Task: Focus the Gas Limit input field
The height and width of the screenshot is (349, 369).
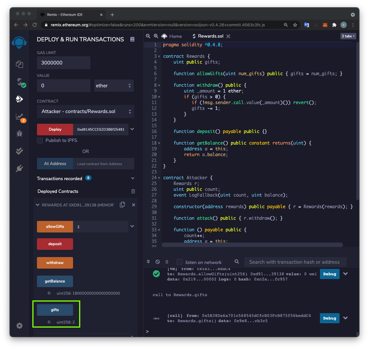Action: (64, 63)
